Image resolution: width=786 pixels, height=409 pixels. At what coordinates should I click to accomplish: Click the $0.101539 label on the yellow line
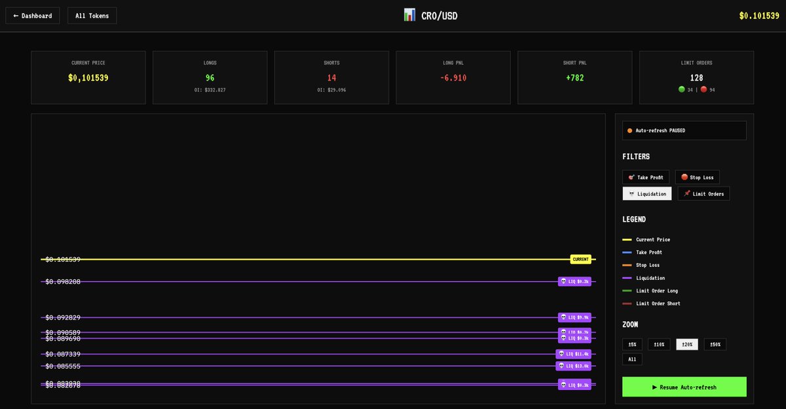pyautogui.click(x=63, y=259)
